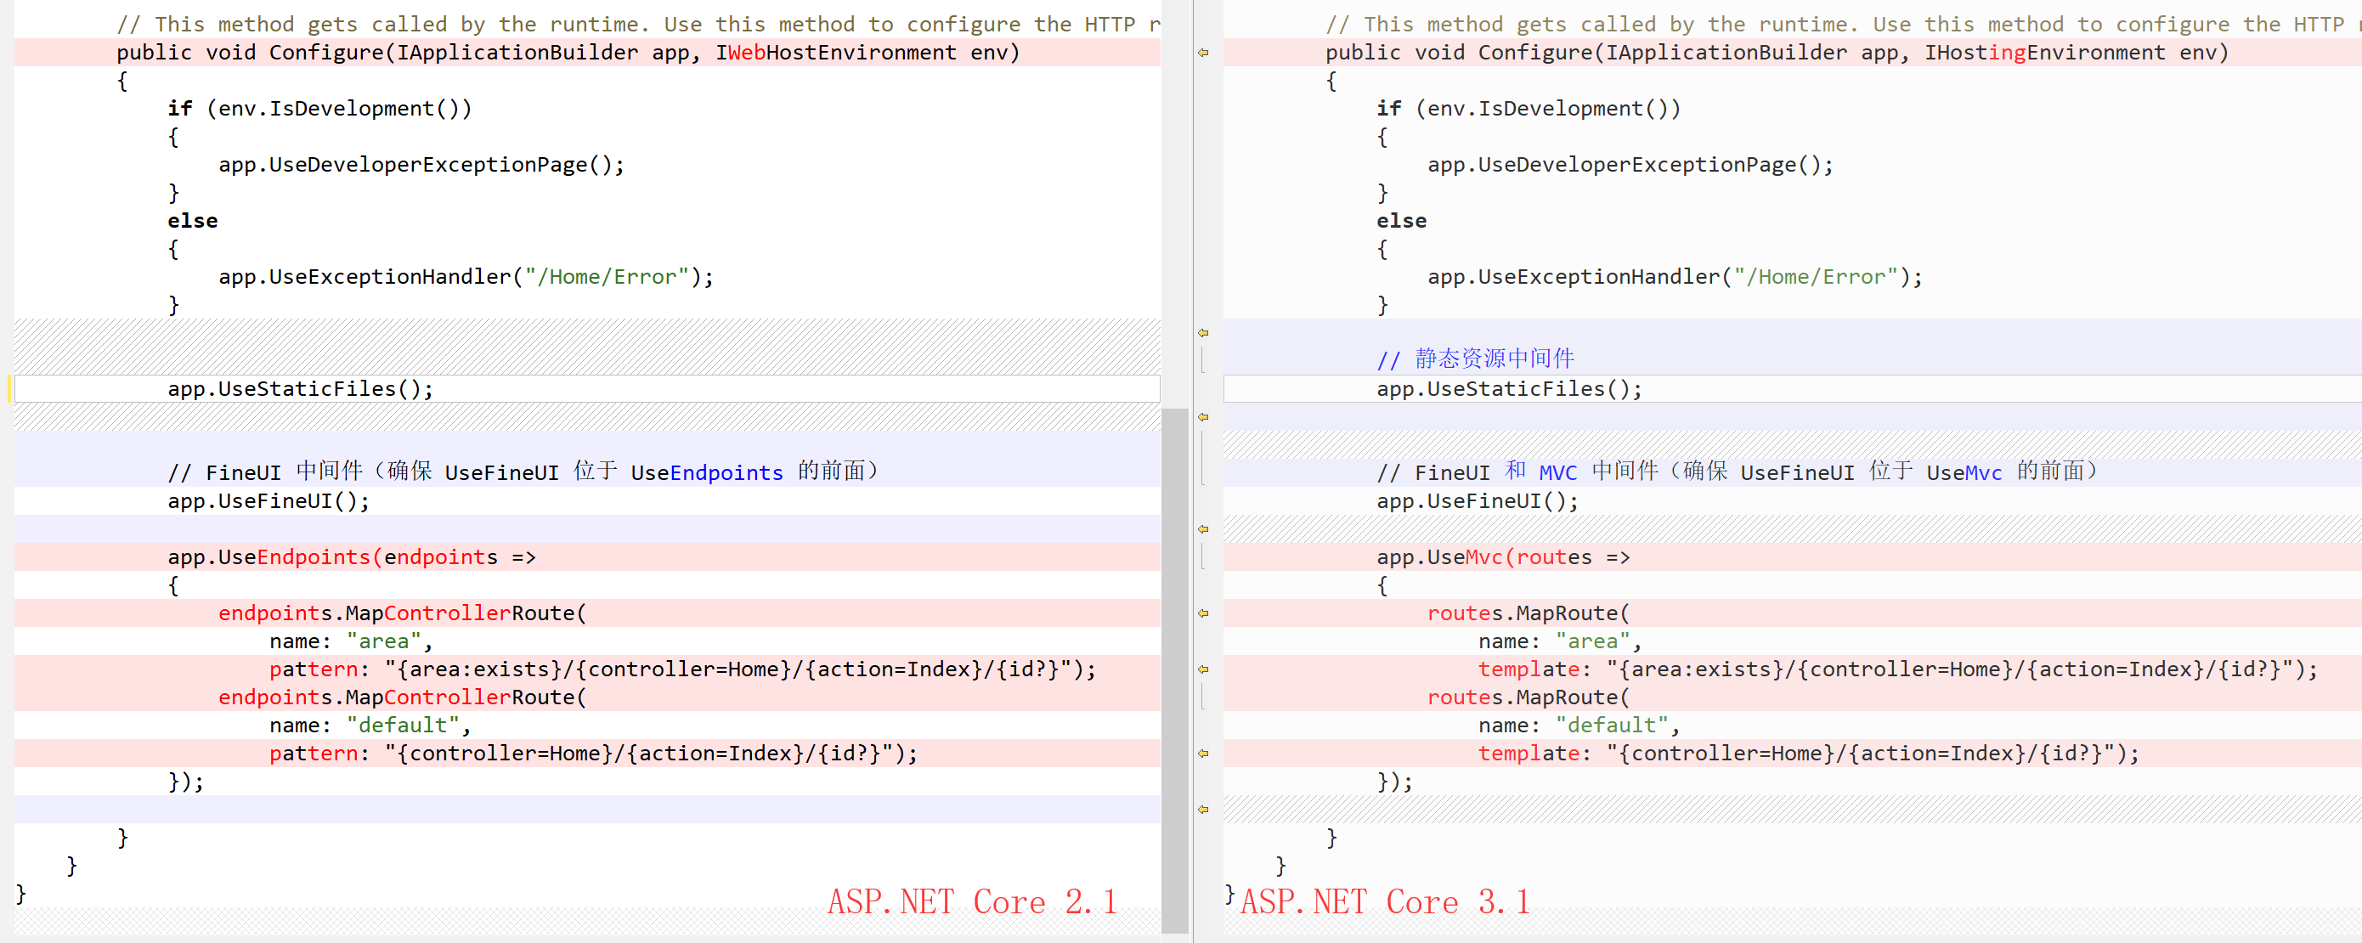
Task: Click the IWebHostEnvironment Configure signature in the left pane
Action: pyautogui.click(x=568, y=54)
